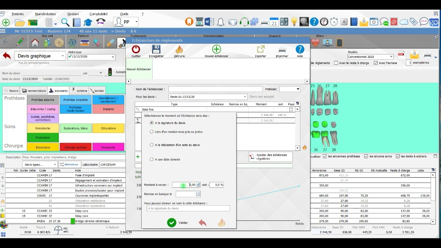This screenshot has height=248, width=441.
Task: Open the Gestion menu
Action: (x=73, y=14)
